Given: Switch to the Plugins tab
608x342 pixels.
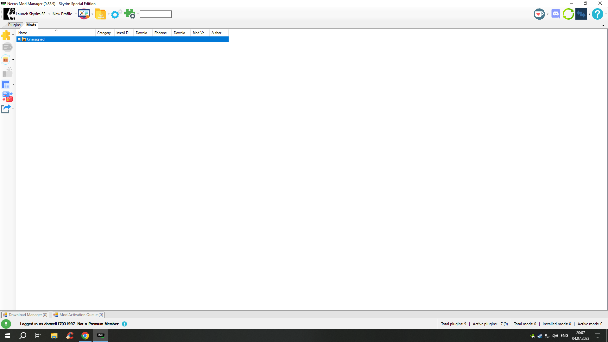Looking at the screenshot, I should pyautogui.click(x=14, y=25).
